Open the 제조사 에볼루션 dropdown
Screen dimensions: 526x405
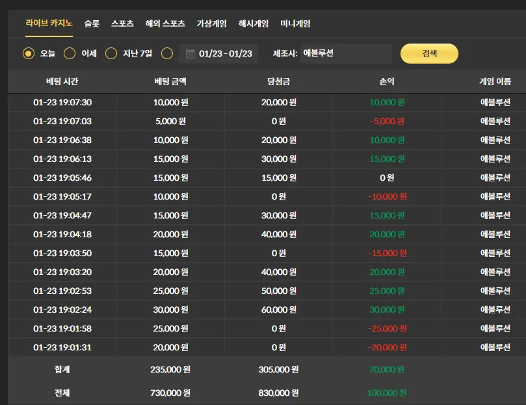tap(346, 53)
